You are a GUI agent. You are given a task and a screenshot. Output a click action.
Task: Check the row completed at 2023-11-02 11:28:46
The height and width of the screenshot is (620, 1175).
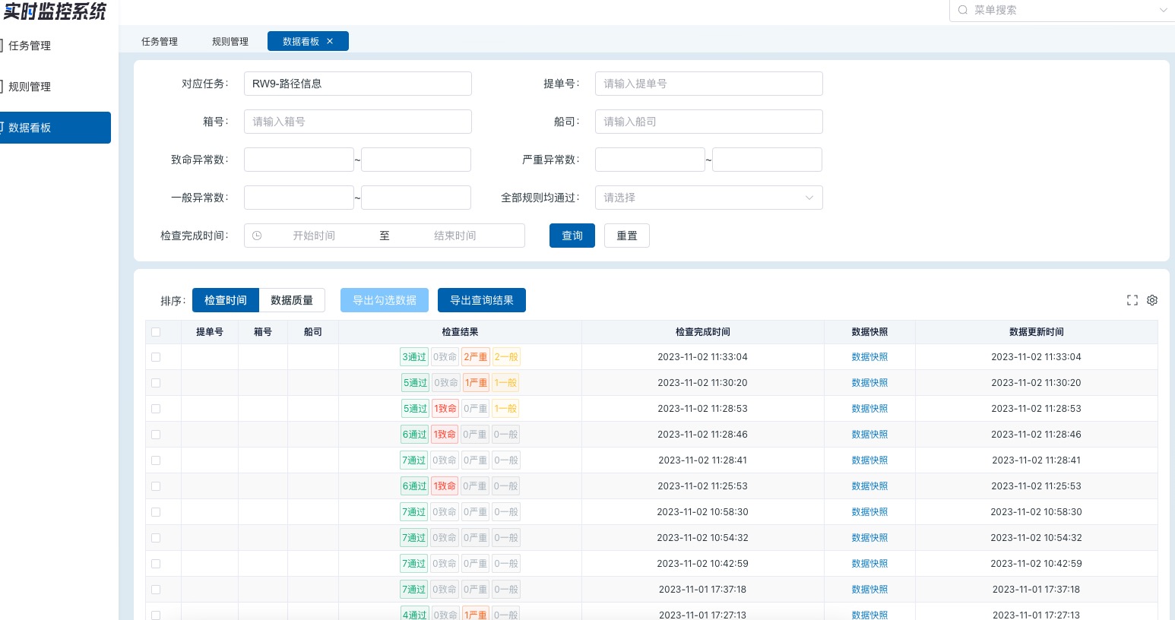(x=156, y=435)
